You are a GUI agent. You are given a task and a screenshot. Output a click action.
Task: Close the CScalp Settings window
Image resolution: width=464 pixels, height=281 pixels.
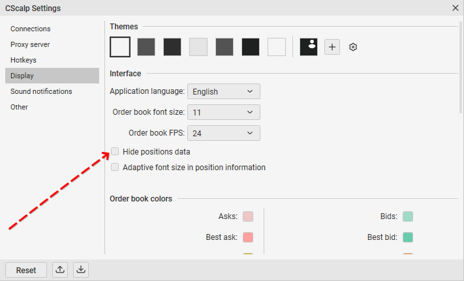pyautogui.click(x=456, y=8)
